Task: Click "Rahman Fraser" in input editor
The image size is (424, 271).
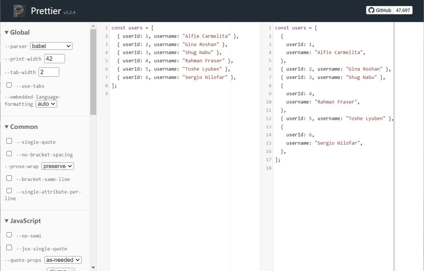Action: coord(204,61)
